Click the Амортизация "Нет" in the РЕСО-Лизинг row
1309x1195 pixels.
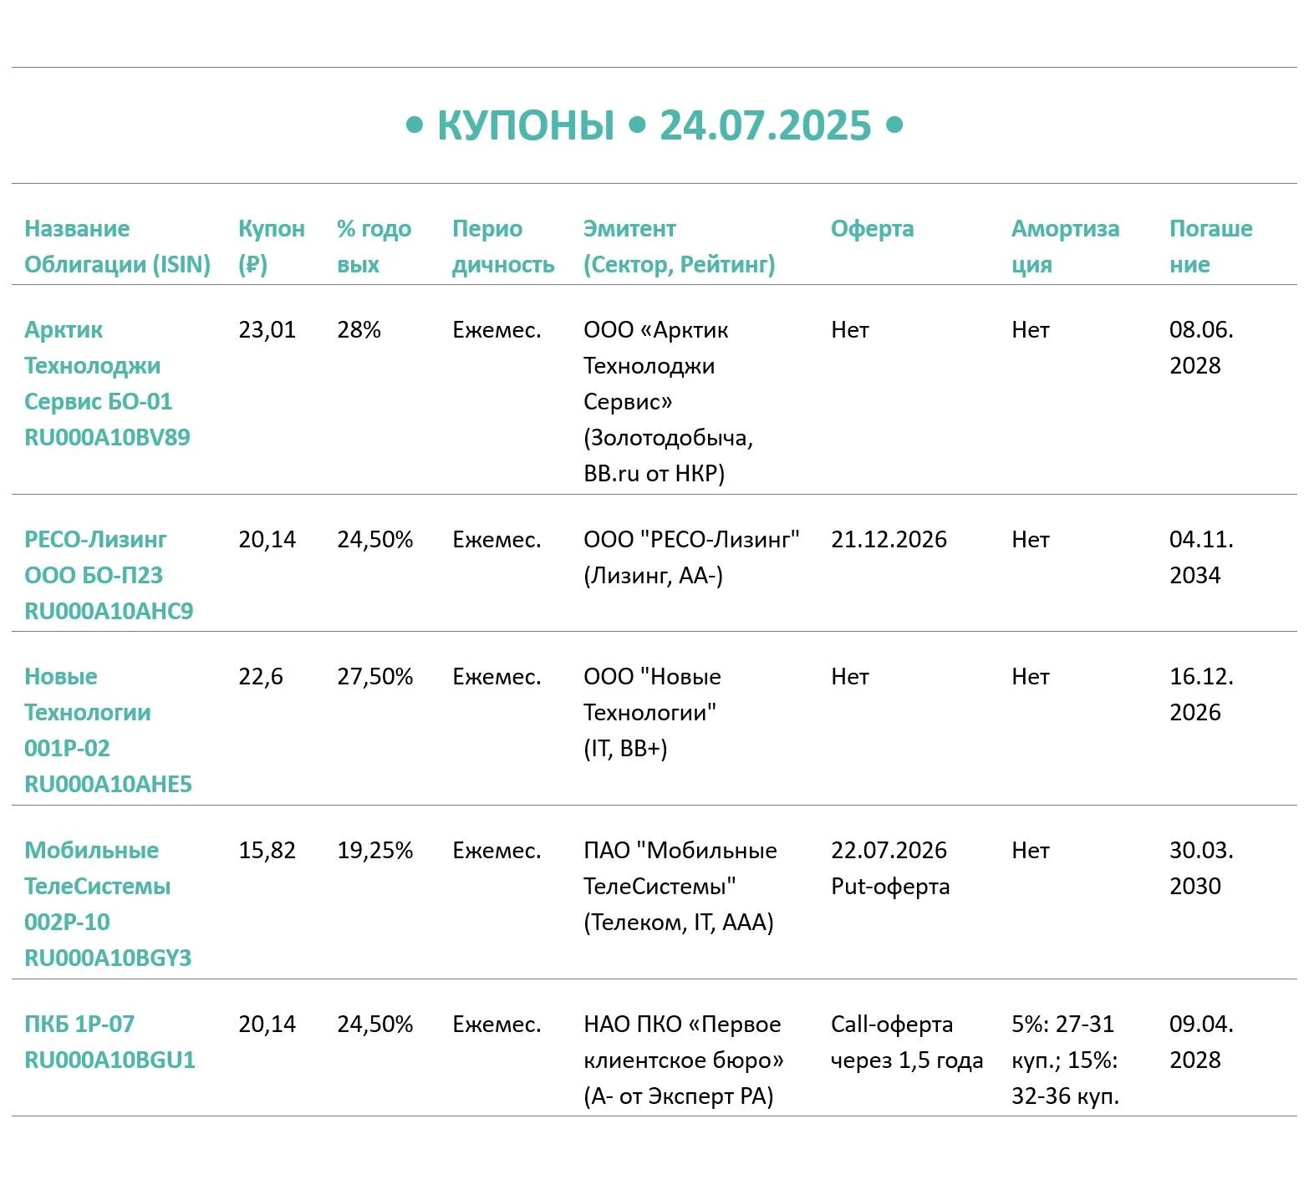[1030, 540]
